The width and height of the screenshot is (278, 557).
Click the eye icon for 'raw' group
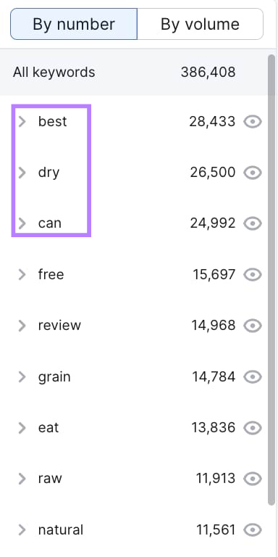[x=253, y=479]
